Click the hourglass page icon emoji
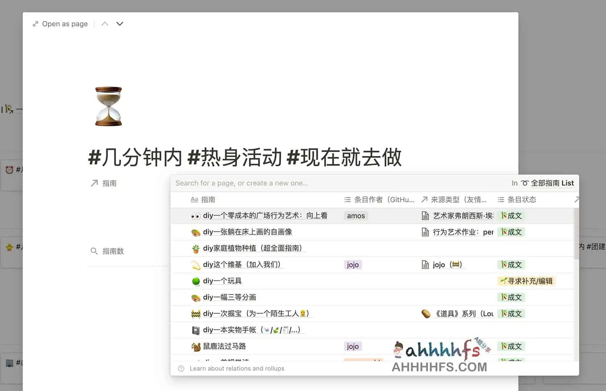Viewport: 606px width, 391px height. coord(108,106)
